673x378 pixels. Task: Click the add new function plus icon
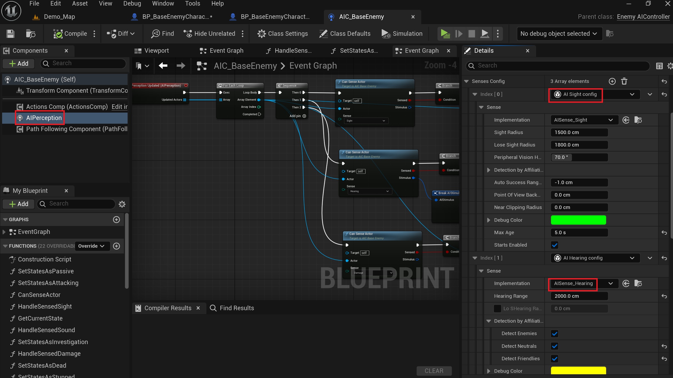click(x=116, y=246)
